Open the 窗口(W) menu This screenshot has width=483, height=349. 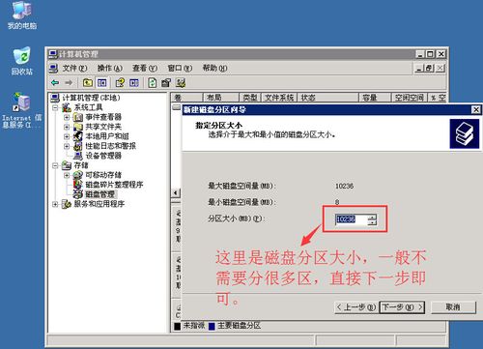[x=180, y=68]
